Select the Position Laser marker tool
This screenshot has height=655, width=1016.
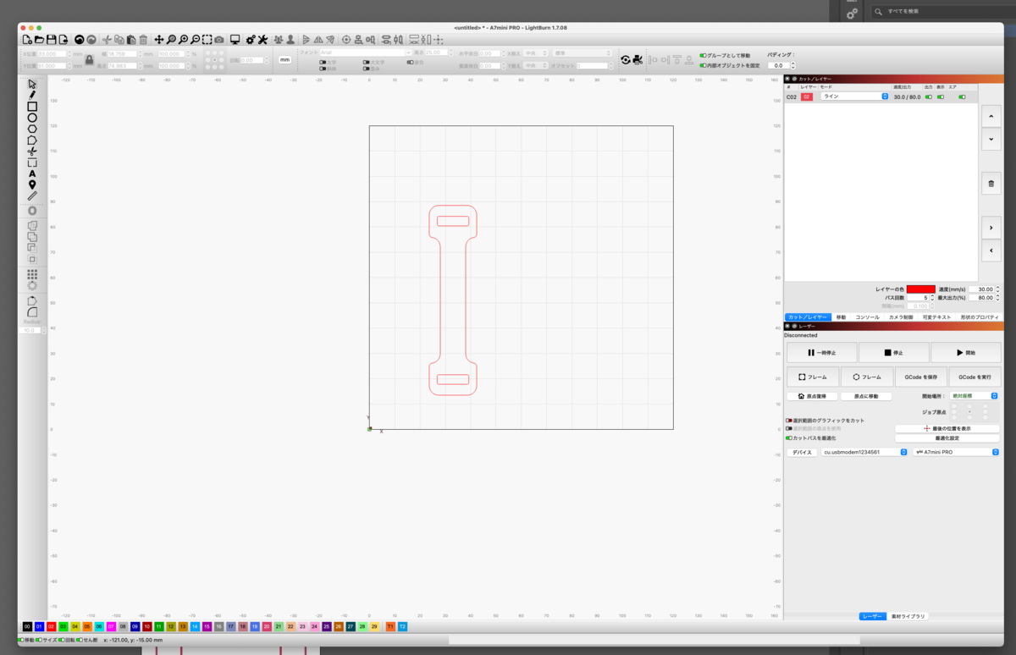(32, 184)
